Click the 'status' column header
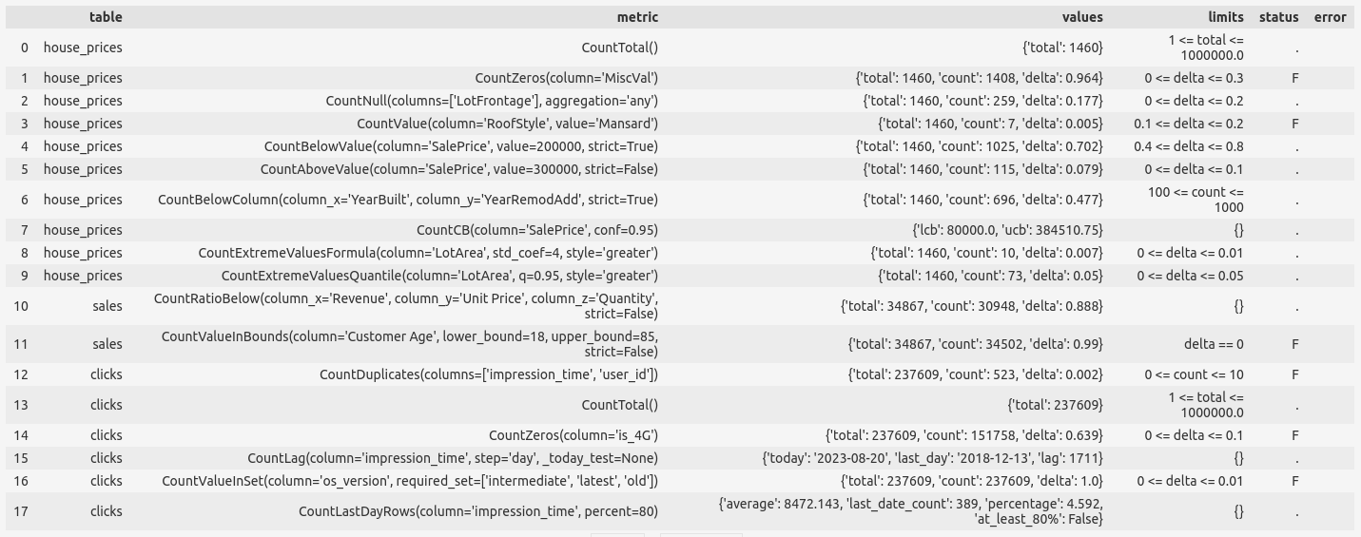 [x=1278, y=17]
